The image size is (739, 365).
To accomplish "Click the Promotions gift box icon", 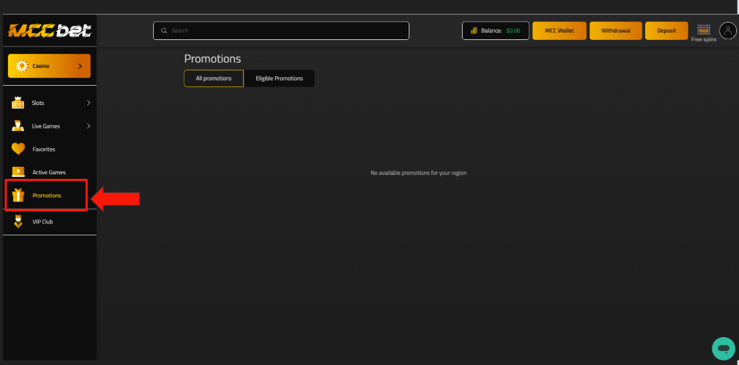I will point(18,195).
